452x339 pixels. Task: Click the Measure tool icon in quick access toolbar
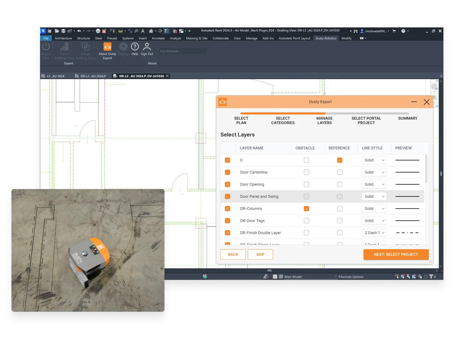(121, 31)
